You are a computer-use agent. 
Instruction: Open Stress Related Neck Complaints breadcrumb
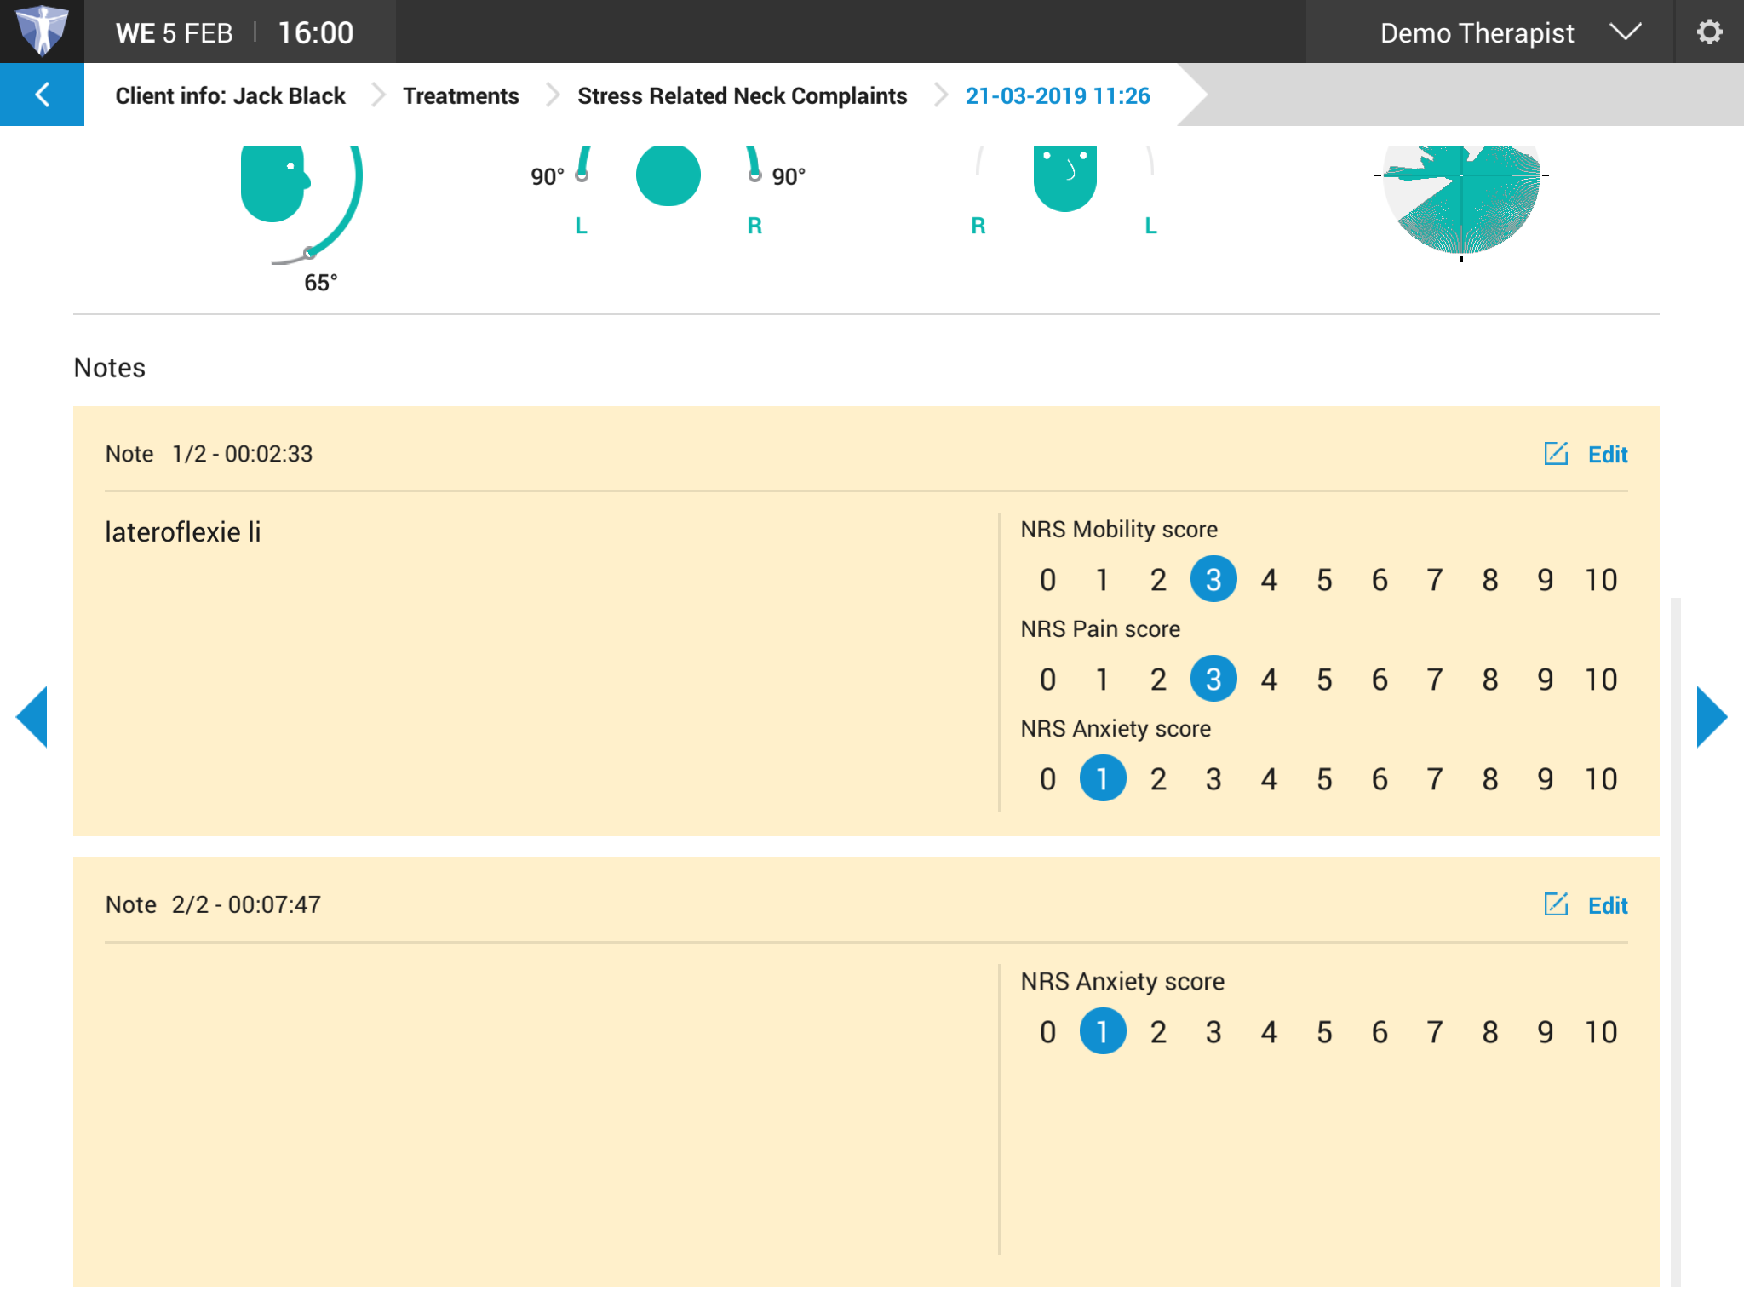coord(742,95)
